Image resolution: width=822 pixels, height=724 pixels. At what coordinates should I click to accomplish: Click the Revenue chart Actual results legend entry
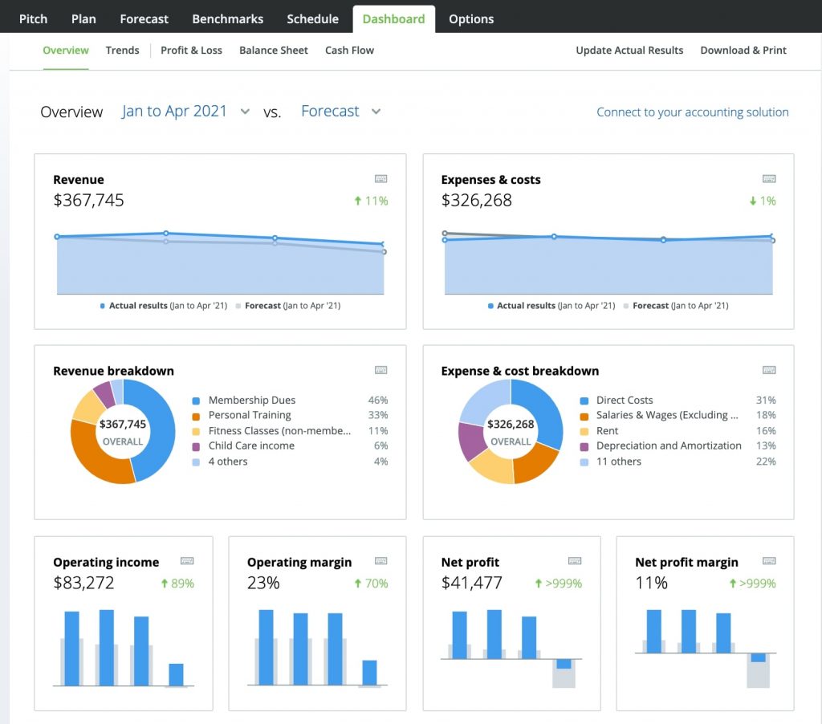164,306
